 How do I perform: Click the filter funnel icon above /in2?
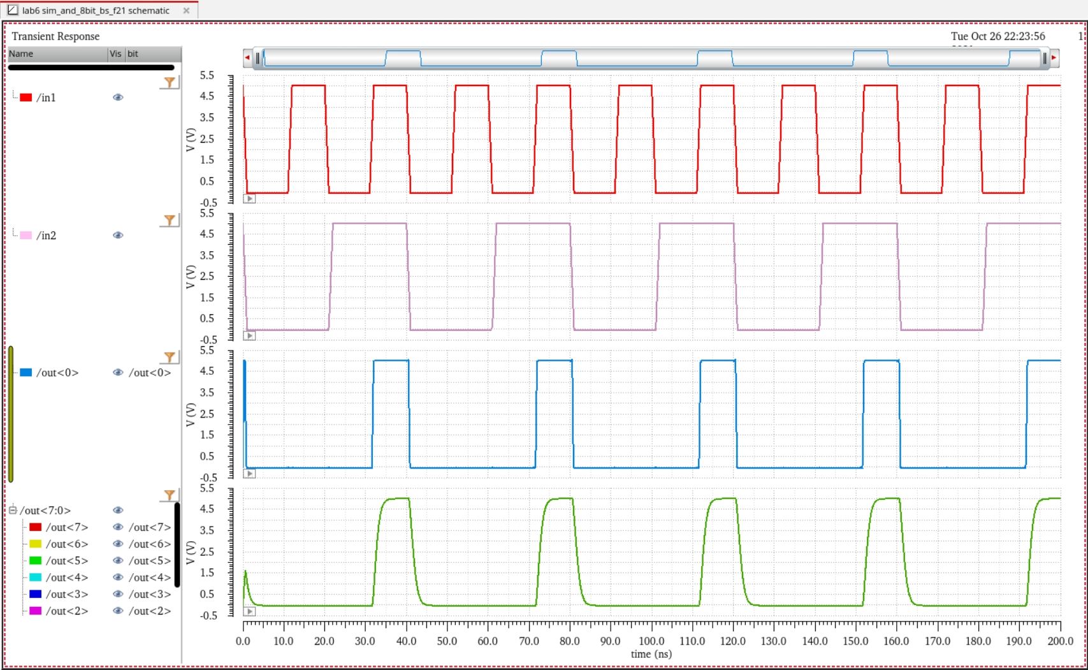[170, 220]
